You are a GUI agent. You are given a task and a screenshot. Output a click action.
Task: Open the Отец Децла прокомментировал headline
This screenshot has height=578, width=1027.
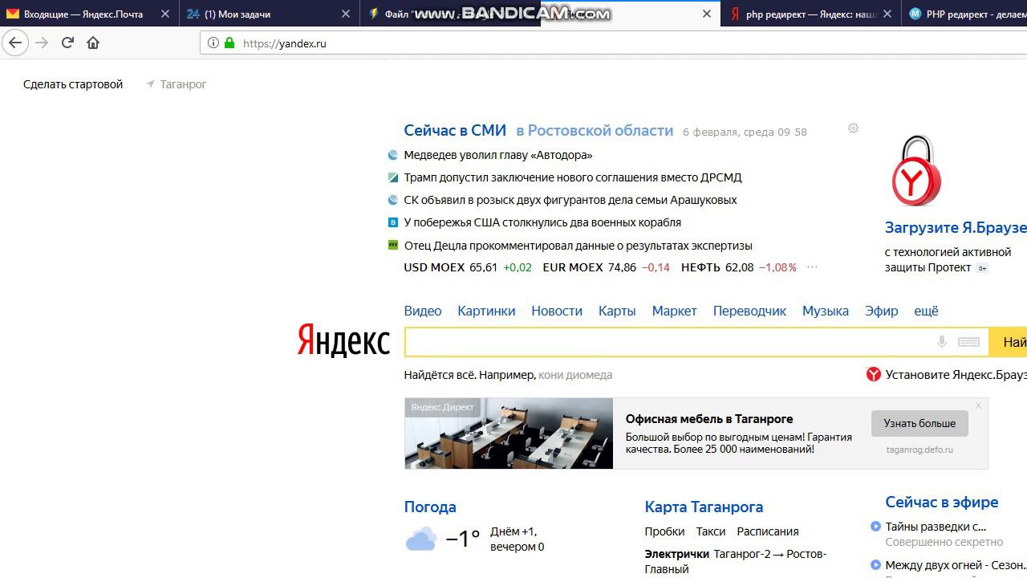point(578,246)
